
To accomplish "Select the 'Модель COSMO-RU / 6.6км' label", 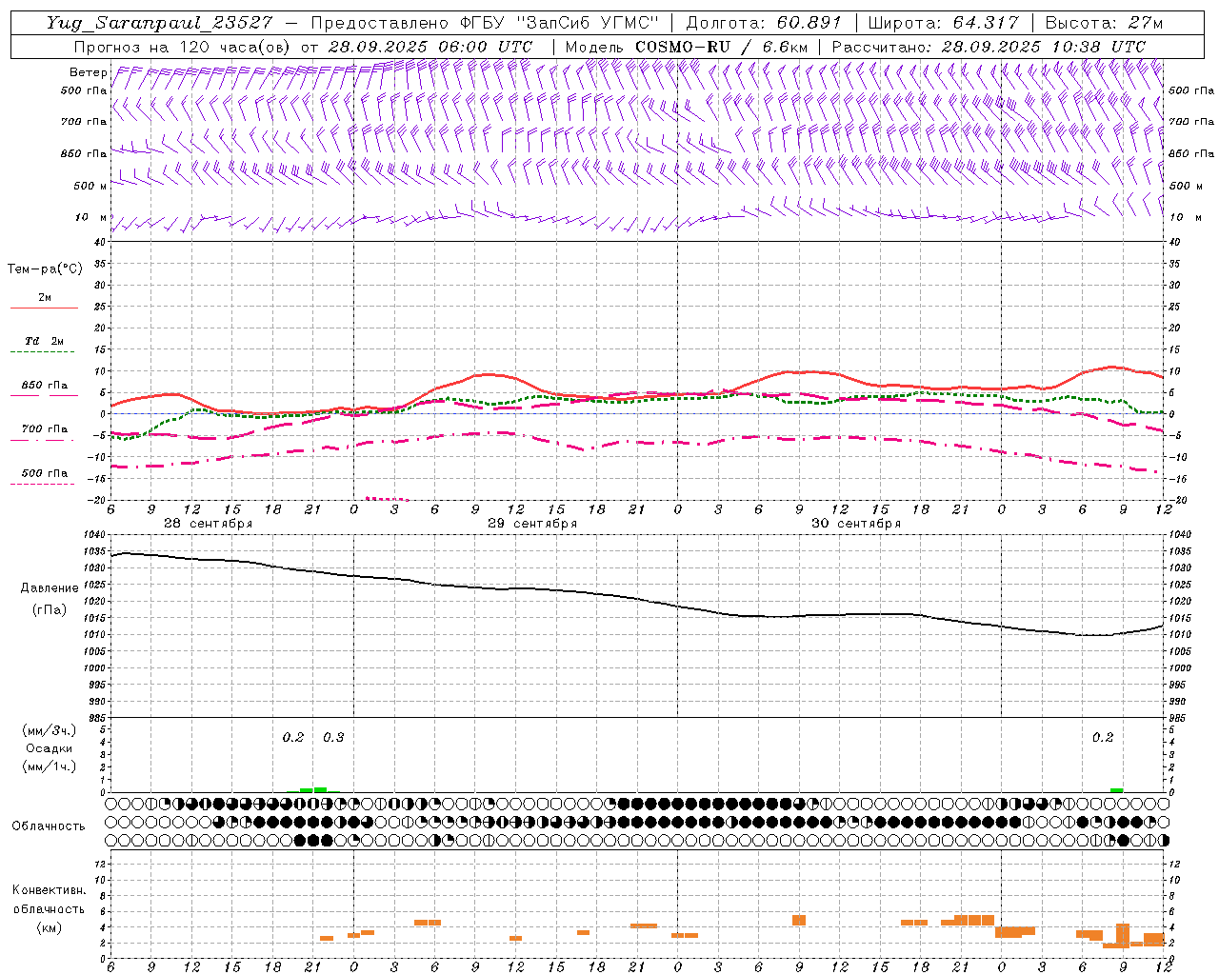I will [x=688, y=47].
